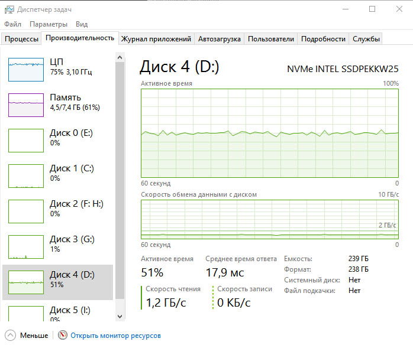Click sidebar scrollbar up arrow
The height and width of the screenshot is (345, 413).
[120, 57]
